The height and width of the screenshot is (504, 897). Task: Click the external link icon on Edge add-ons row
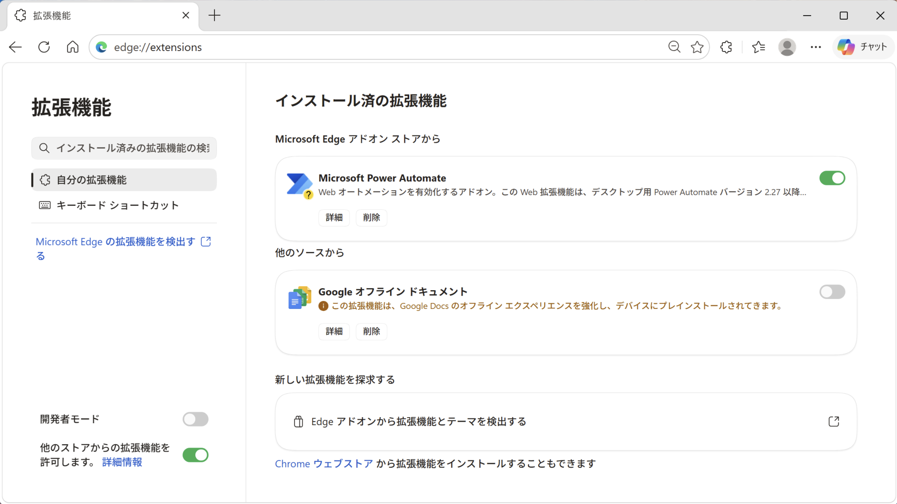pos(834,422)
